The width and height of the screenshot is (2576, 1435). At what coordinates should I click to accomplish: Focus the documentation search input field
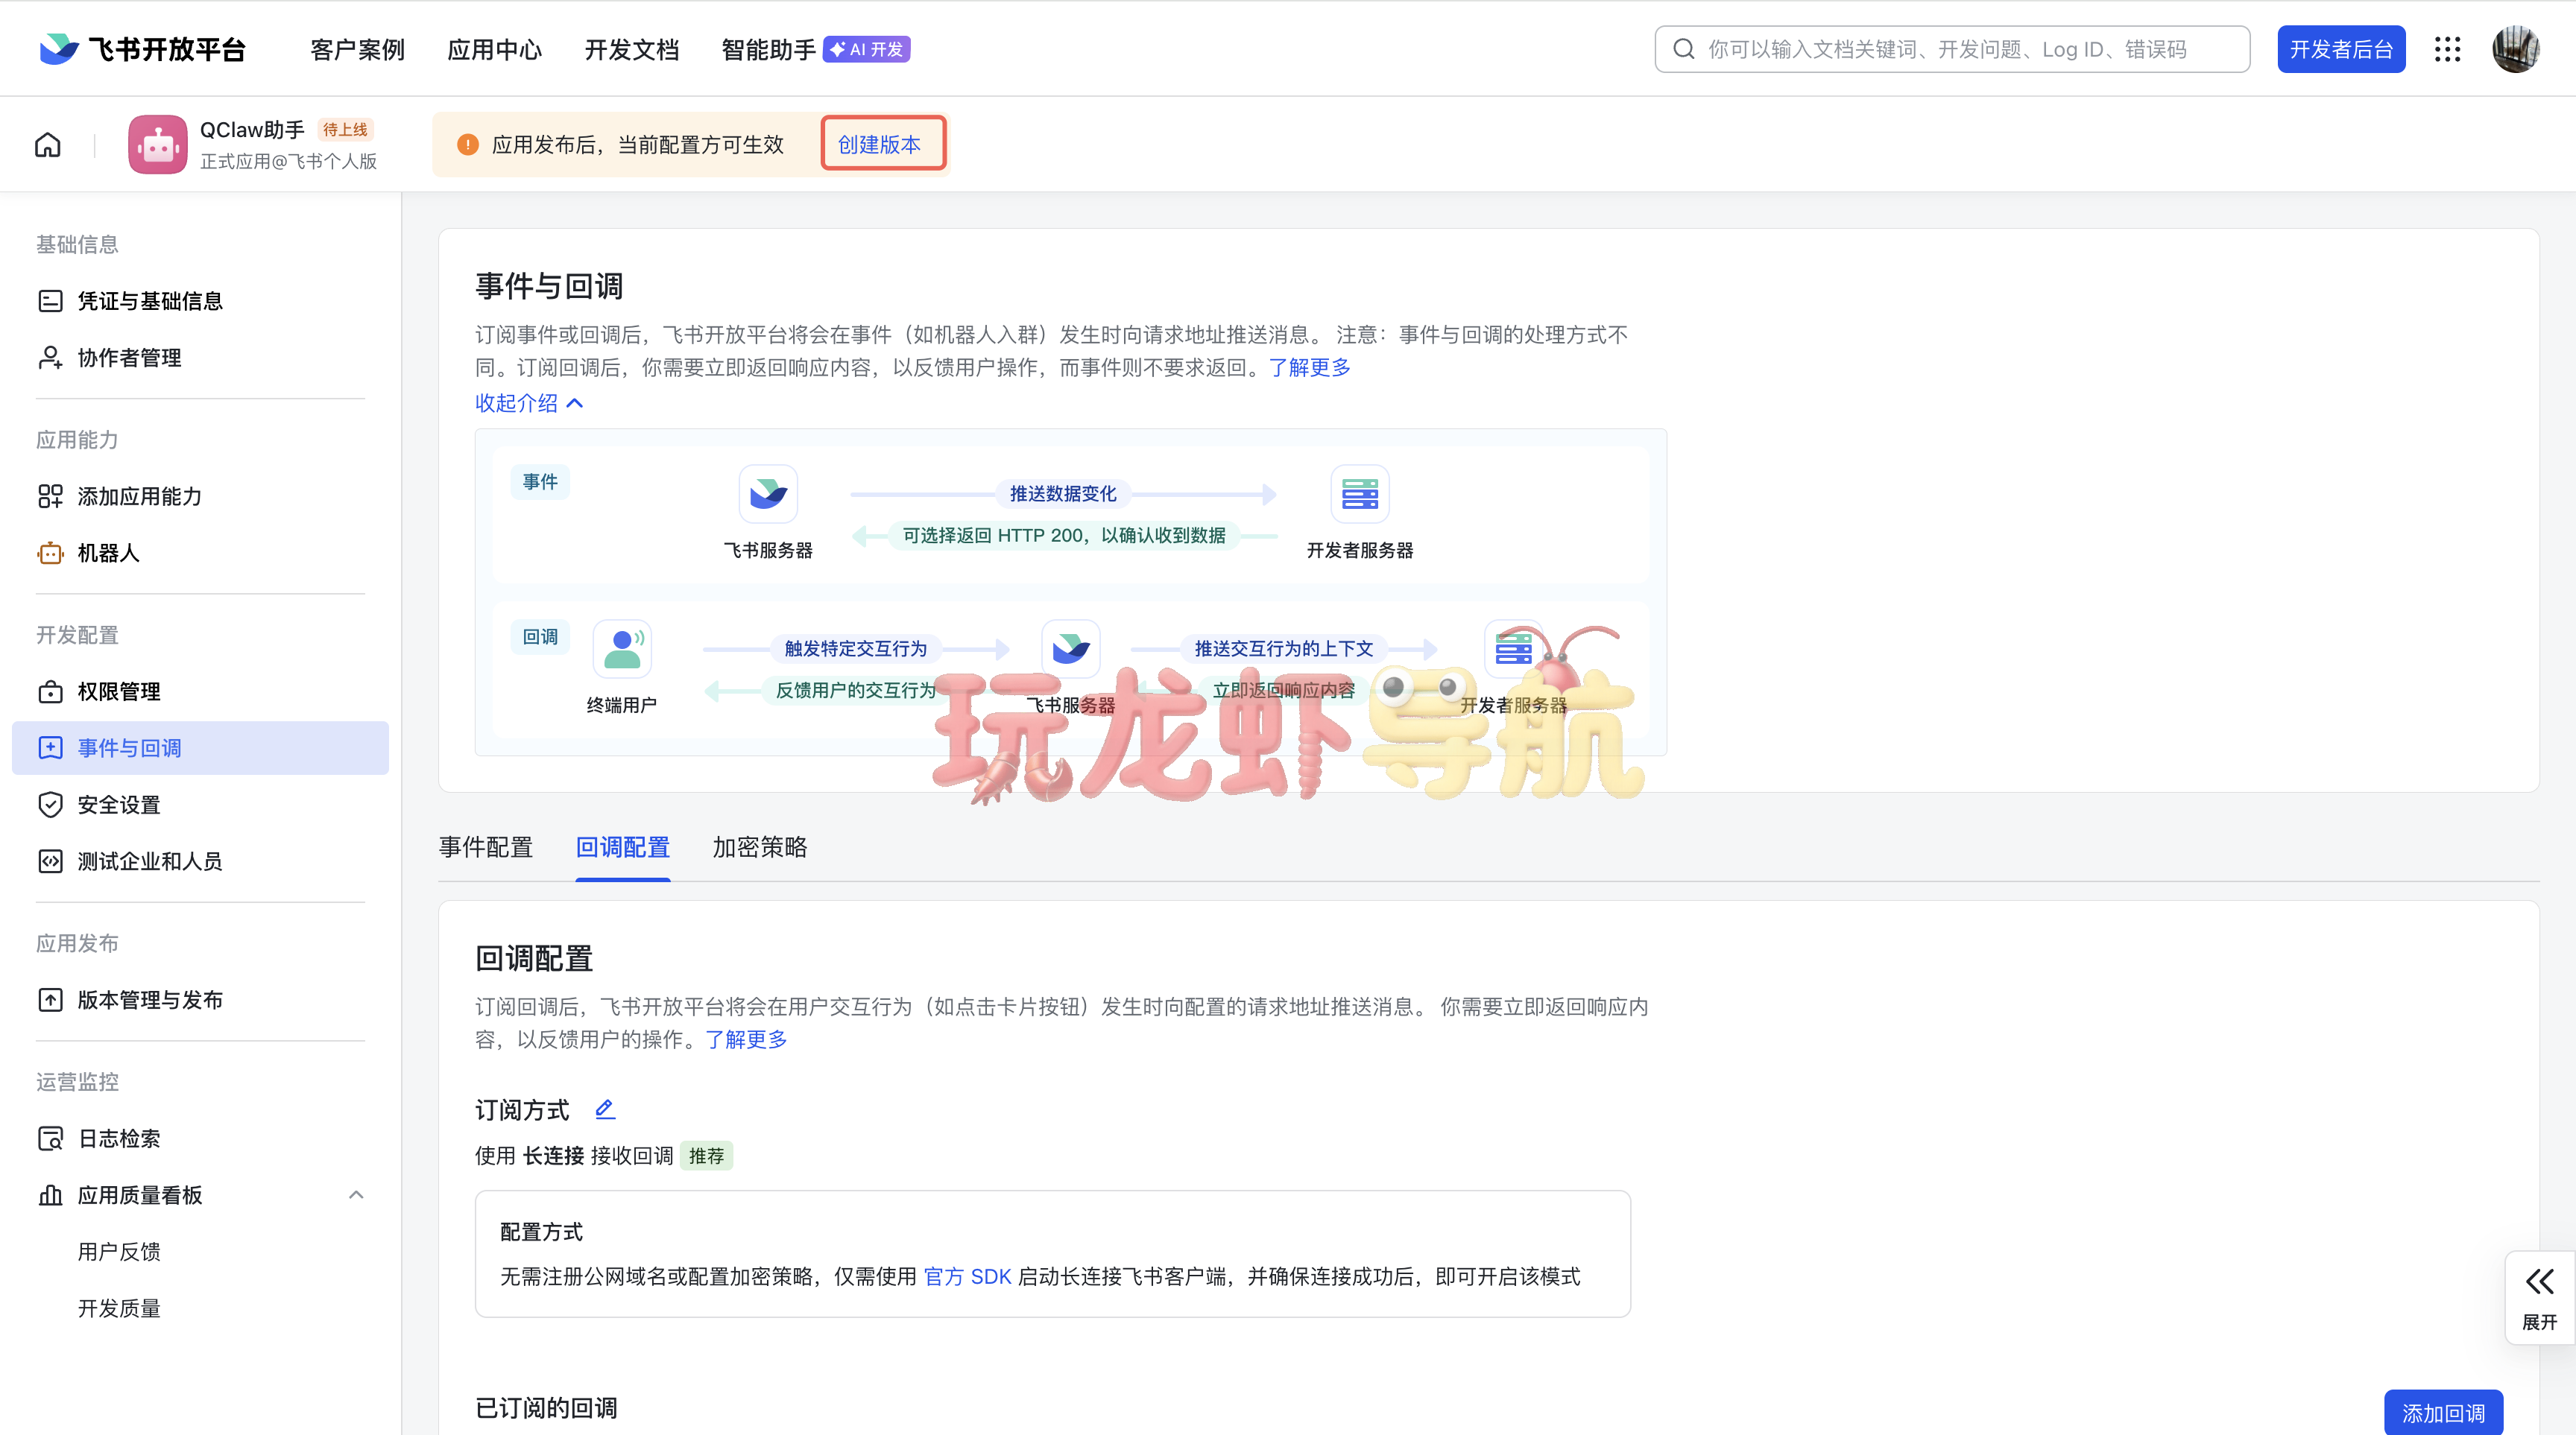coord(1952,49)
